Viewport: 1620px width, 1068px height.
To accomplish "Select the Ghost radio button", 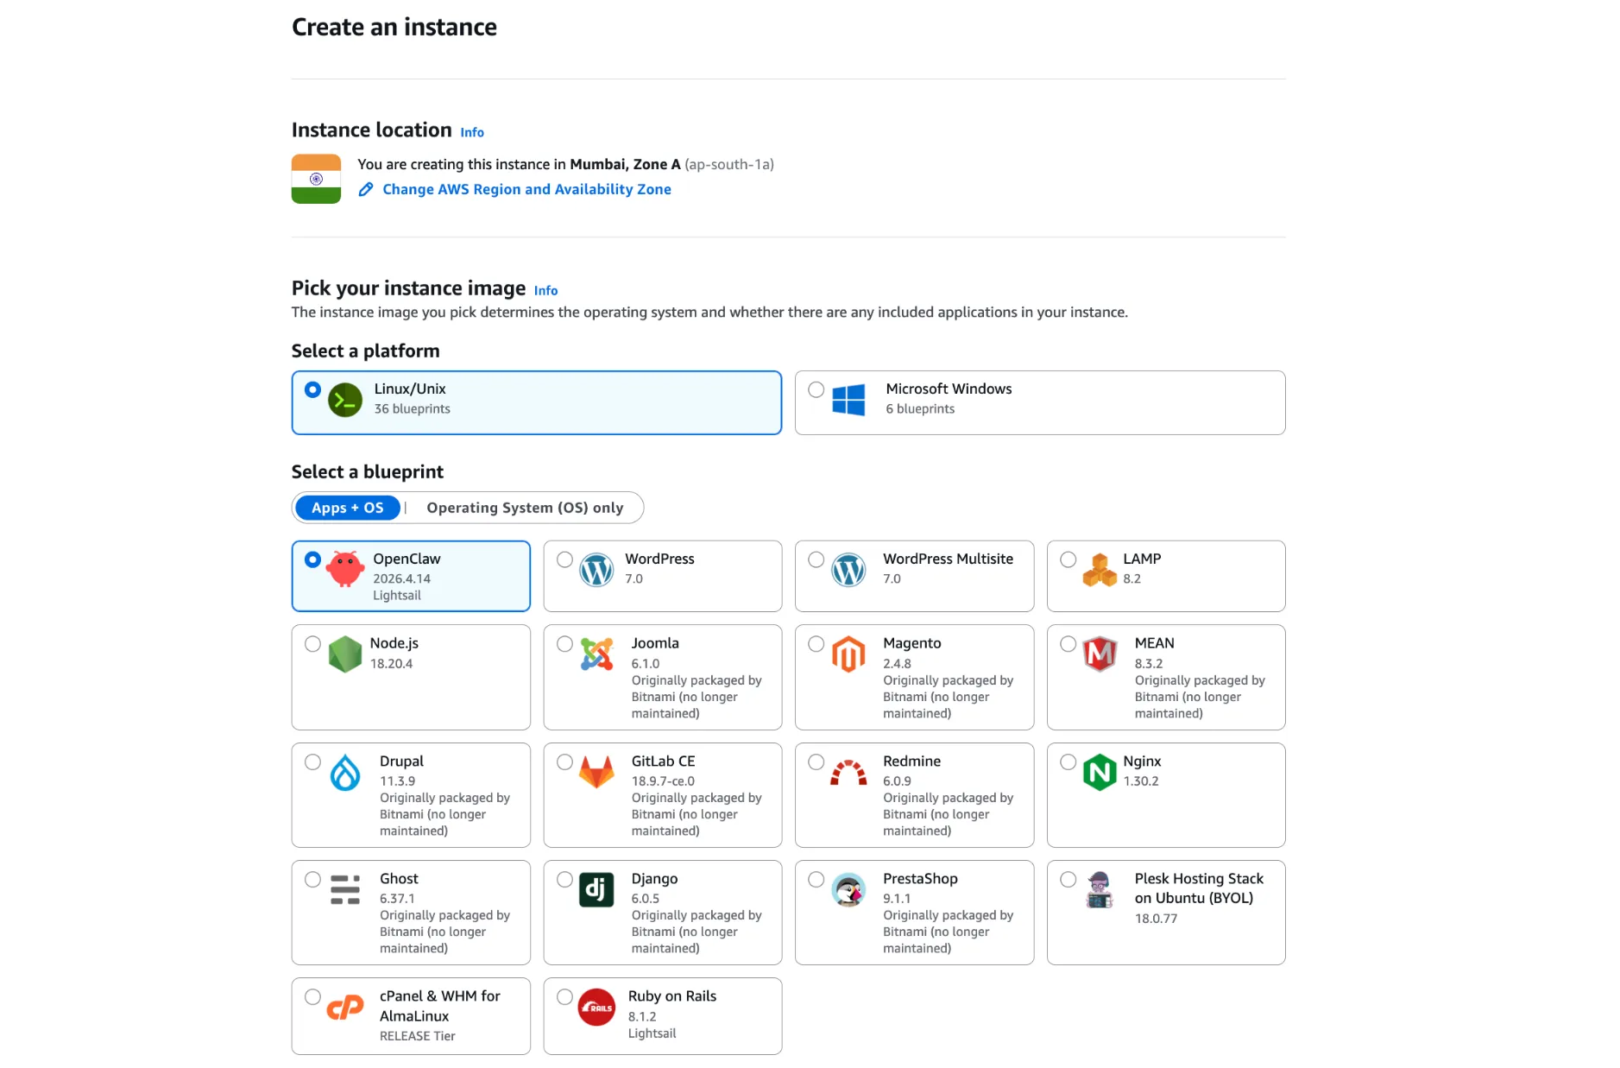I will (x=312, y=879).
